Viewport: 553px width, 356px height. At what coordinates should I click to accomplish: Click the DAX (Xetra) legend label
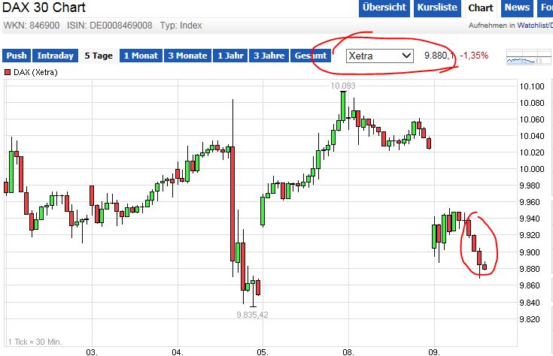click(x=35, y=73)
